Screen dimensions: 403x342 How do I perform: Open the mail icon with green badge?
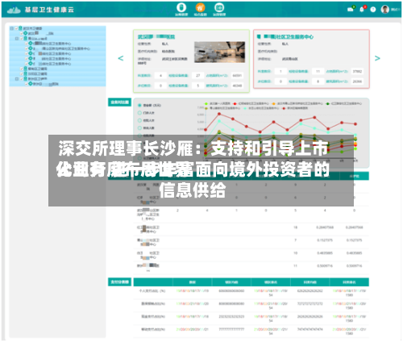(x=351, y=10)
